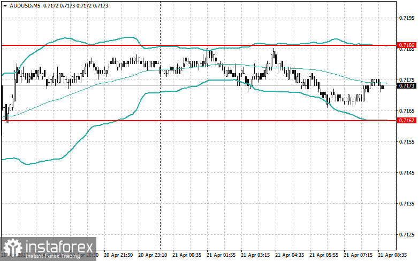Select the red 0.7162 price level label
This screenshot has height=261, width=418.
407,121
